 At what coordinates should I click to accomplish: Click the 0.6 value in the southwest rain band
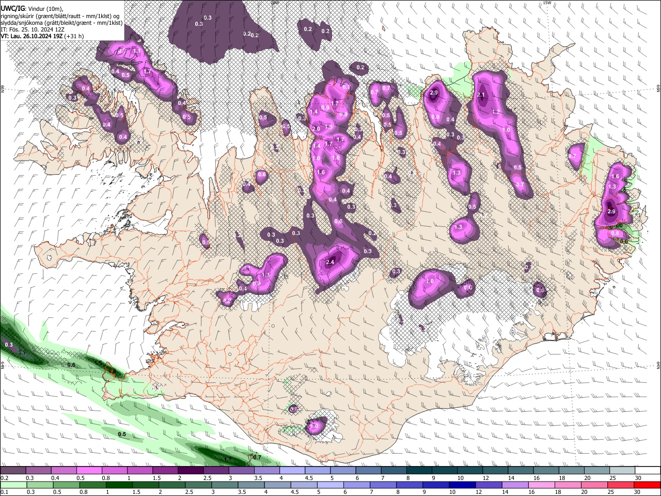click(x=71, y=365)
